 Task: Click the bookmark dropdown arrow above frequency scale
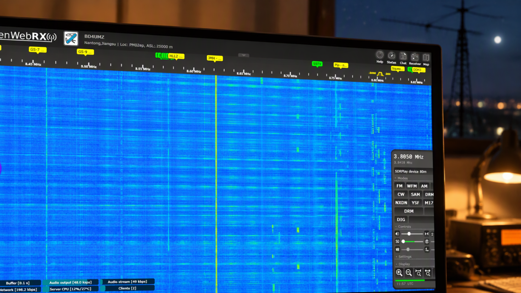(244, 55)
